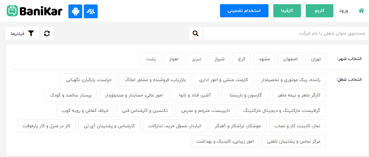Choose job گارسون و باریستا
This screenshot has height=157, width=369.
click(246, 95)
